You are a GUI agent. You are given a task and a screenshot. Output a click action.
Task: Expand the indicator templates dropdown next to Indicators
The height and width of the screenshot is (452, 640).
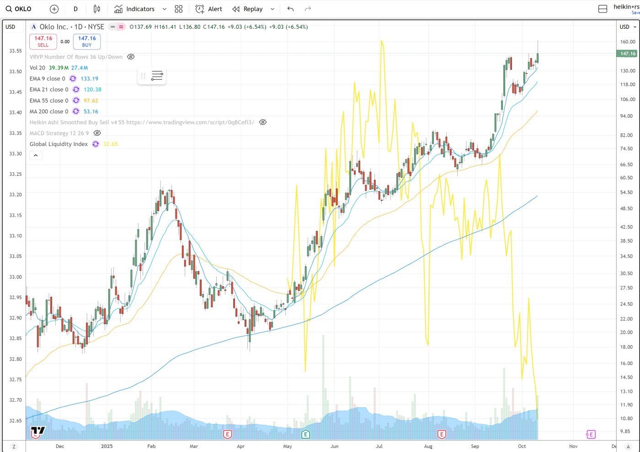click(164, 9)
